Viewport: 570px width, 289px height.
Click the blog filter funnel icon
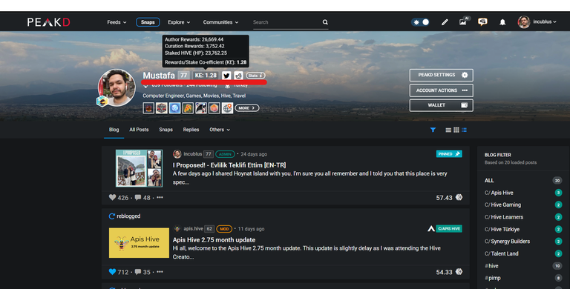pos(433,130)
